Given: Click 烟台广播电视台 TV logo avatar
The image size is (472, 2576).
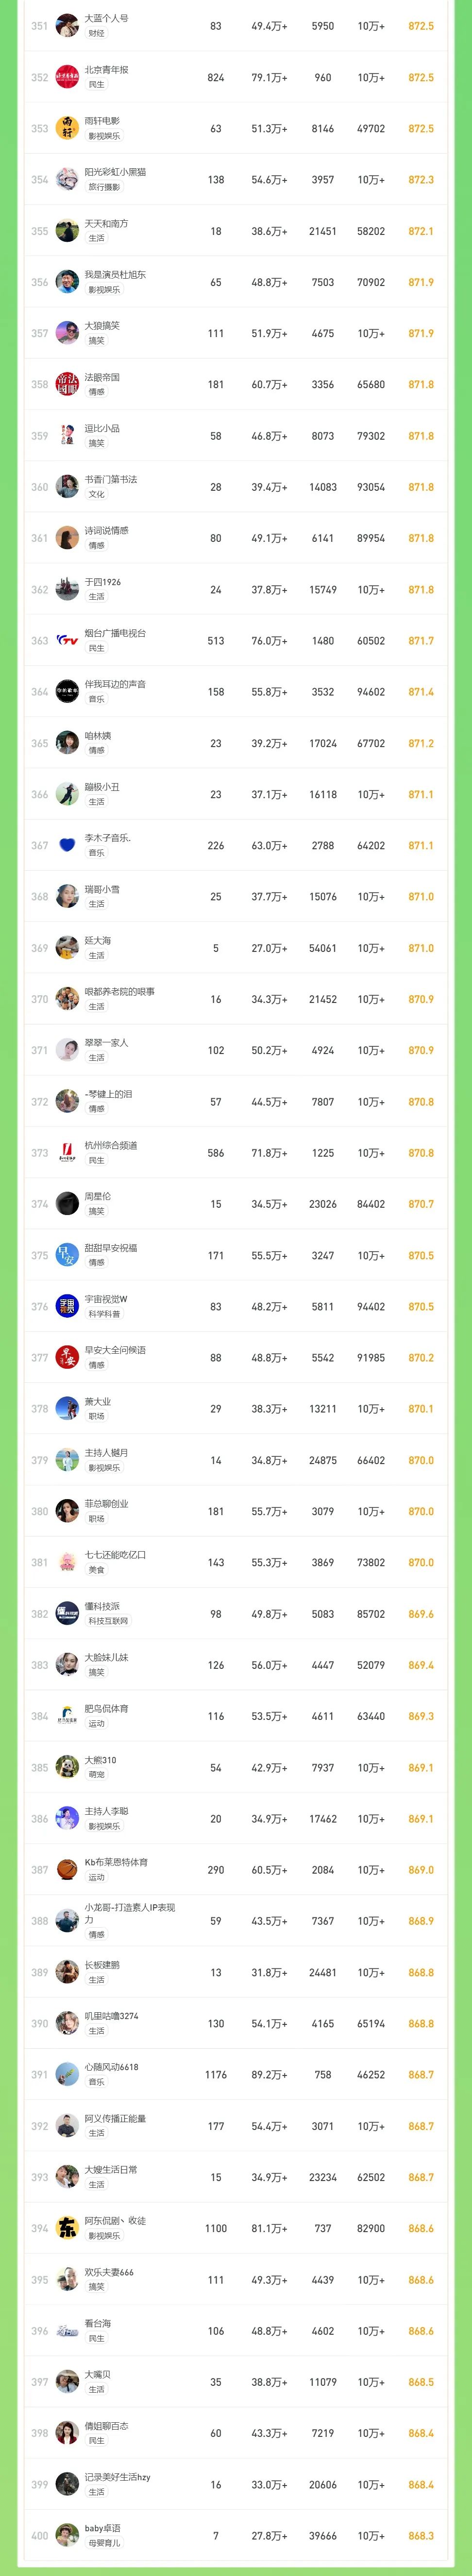Looking at the screenshot, I should point(67,640).
